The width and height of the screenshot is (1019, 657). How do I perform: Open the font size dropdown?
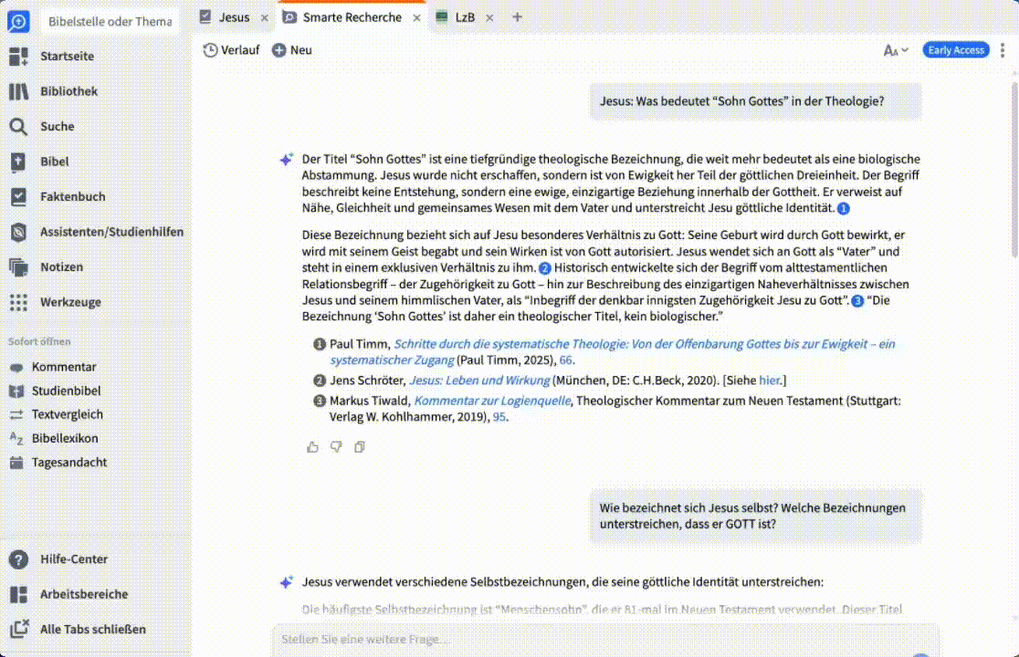tap(896, 50)
